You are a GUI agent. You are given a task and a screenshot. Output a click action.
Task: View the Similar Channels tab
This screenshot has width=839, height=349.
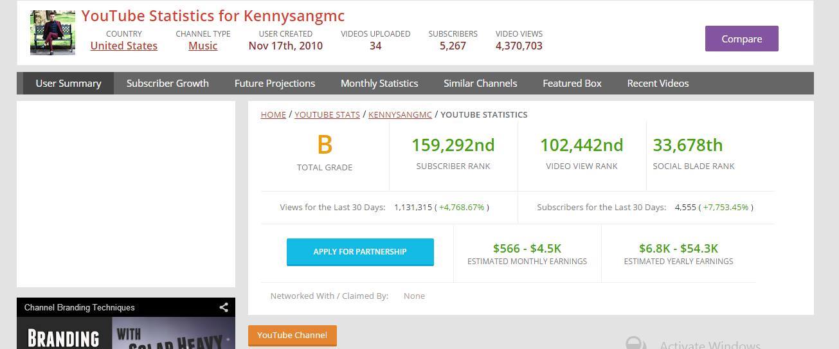480,84
